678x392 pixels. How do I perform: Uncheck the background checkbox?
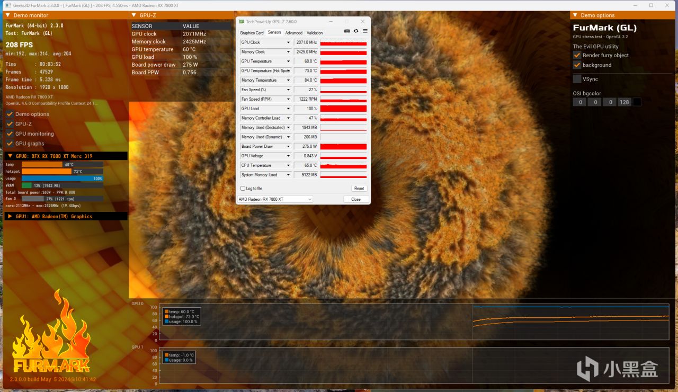click(577, 65)
